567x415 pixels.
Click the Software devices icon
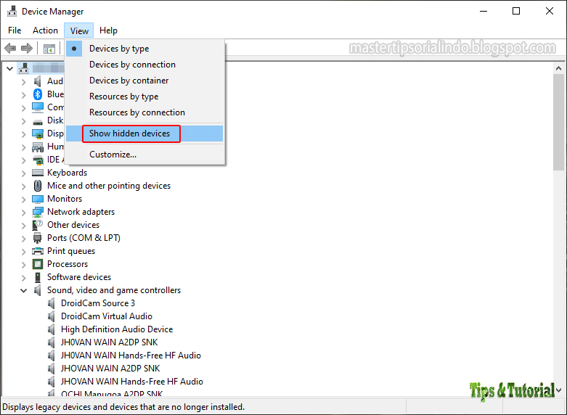[x=38, y=277]
